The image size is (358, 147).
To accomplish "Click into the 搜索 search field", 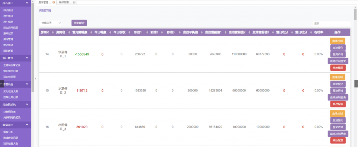I will 331,23.
